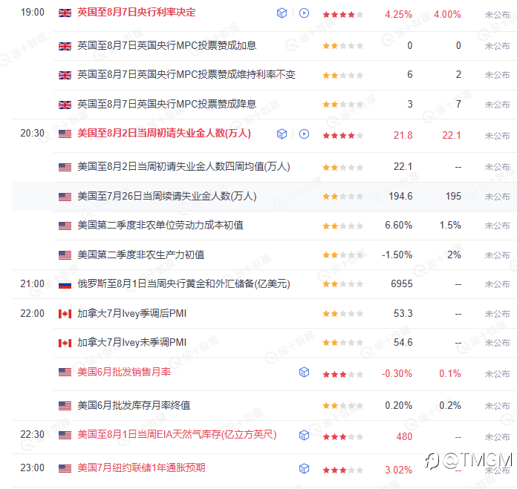
Task: Select 美国至7月26日当周续请失业金人数 row title
Action: (167, 196)
